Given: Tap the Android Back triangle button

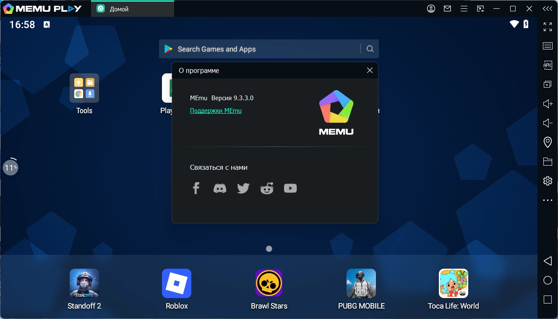Looking at the screenshot, I should click(x=548, y=261).
